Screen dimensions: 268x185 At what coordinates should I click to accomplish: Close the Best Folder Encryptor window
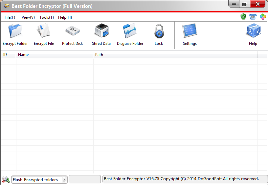tap(258, 4)
